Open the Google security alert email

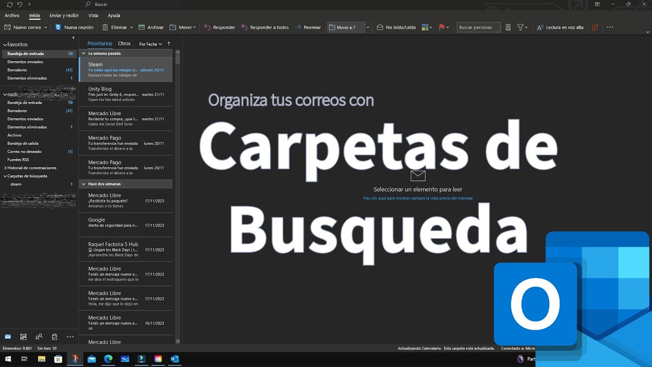(126, 225)
